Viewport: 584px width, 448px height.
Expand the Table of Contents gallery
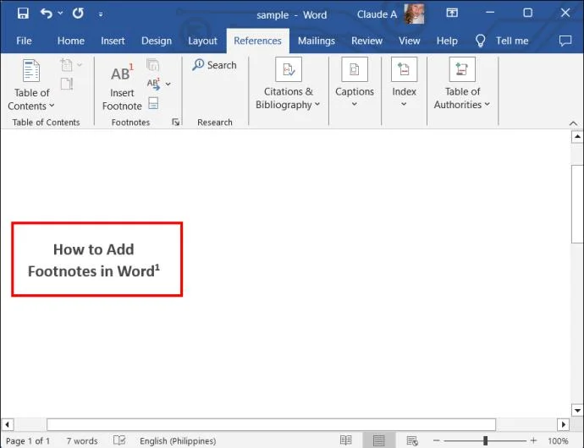(x=31, y=86)
